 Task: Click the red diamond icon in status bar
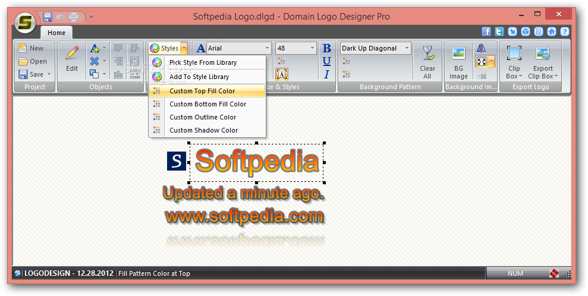click(554, 273)
